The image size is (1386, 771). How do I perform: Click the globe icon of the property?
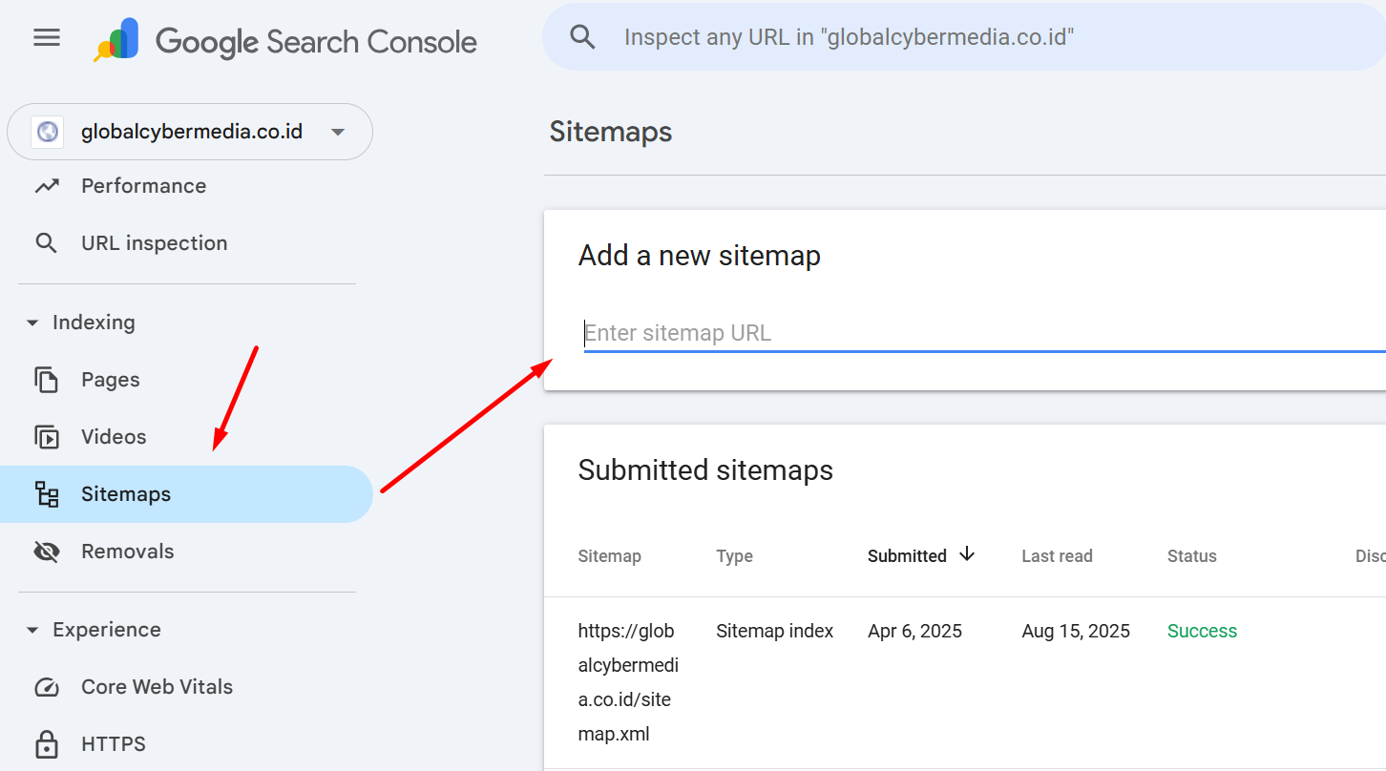tap(47, 132)
